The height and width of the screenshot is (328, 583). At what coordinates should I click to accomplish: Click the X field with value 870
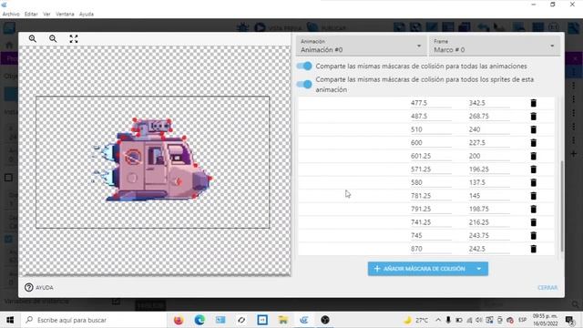point(431,249)
